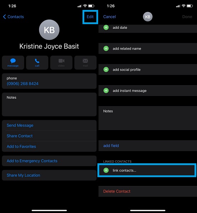197x213 pixels.
Task: Tap the Notes field on contact card
Action: [49, 104]
